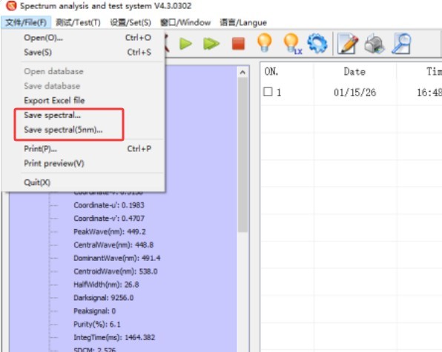The width and height of the screenshot is (442, 352).
Task: Click the Date column header
Action: (x=354, y=72)
